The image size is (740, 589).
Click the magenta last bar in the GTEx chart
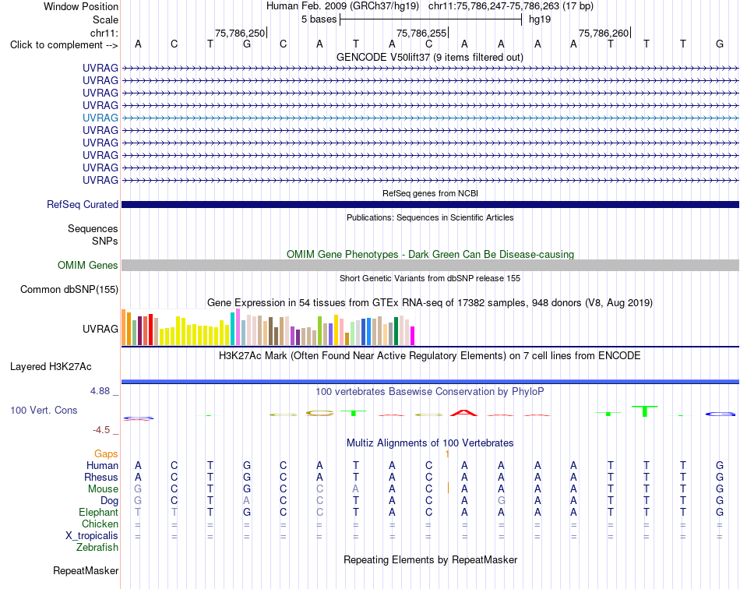(413, 336)
